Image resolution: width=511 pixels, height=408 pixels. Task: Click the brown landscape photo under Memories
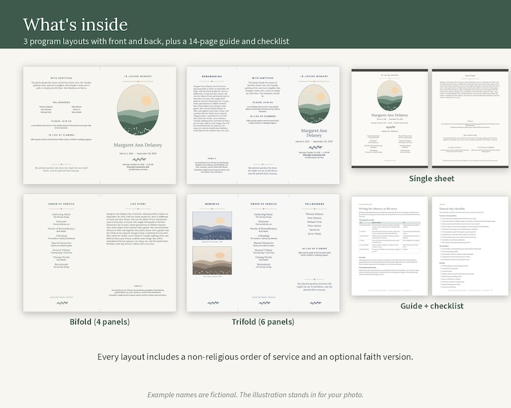pos(212,261)
